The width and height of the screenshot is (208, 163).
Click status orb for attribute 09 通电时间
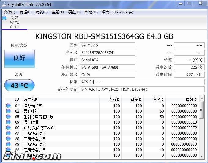pyautogui.click(x=8, y=122)
